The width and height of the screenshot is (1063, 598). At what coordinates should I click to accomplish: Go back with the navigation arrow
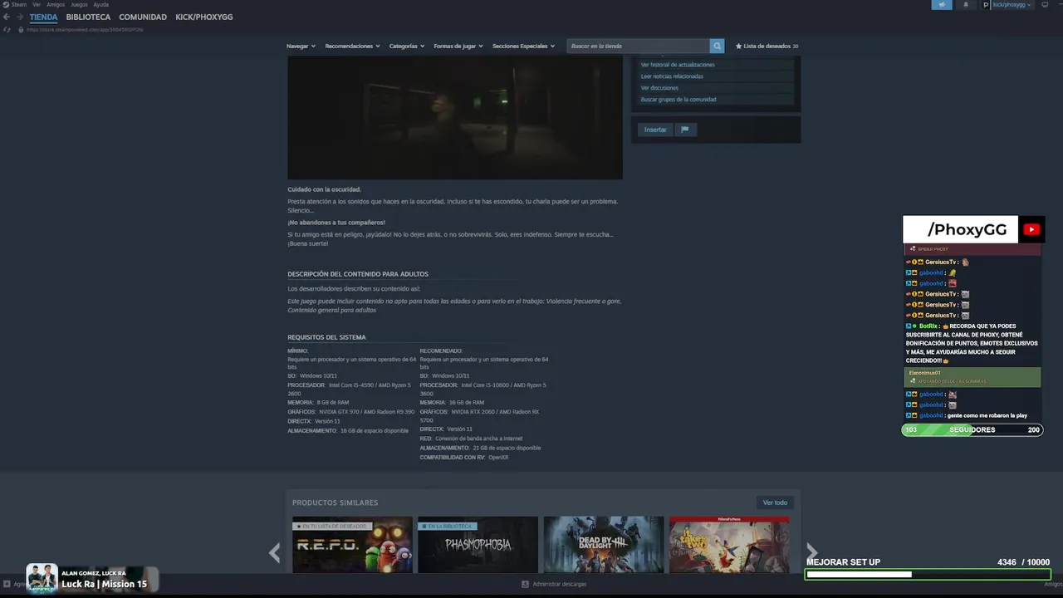[x=7, y=17]
